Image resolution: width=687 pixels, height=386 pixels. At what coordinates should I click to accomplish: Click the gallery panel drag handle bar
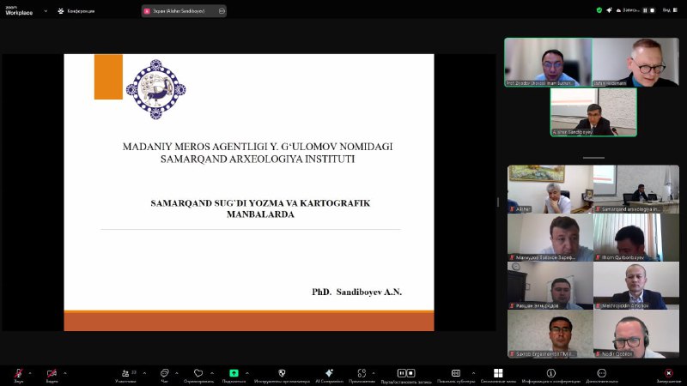[593, 158]
